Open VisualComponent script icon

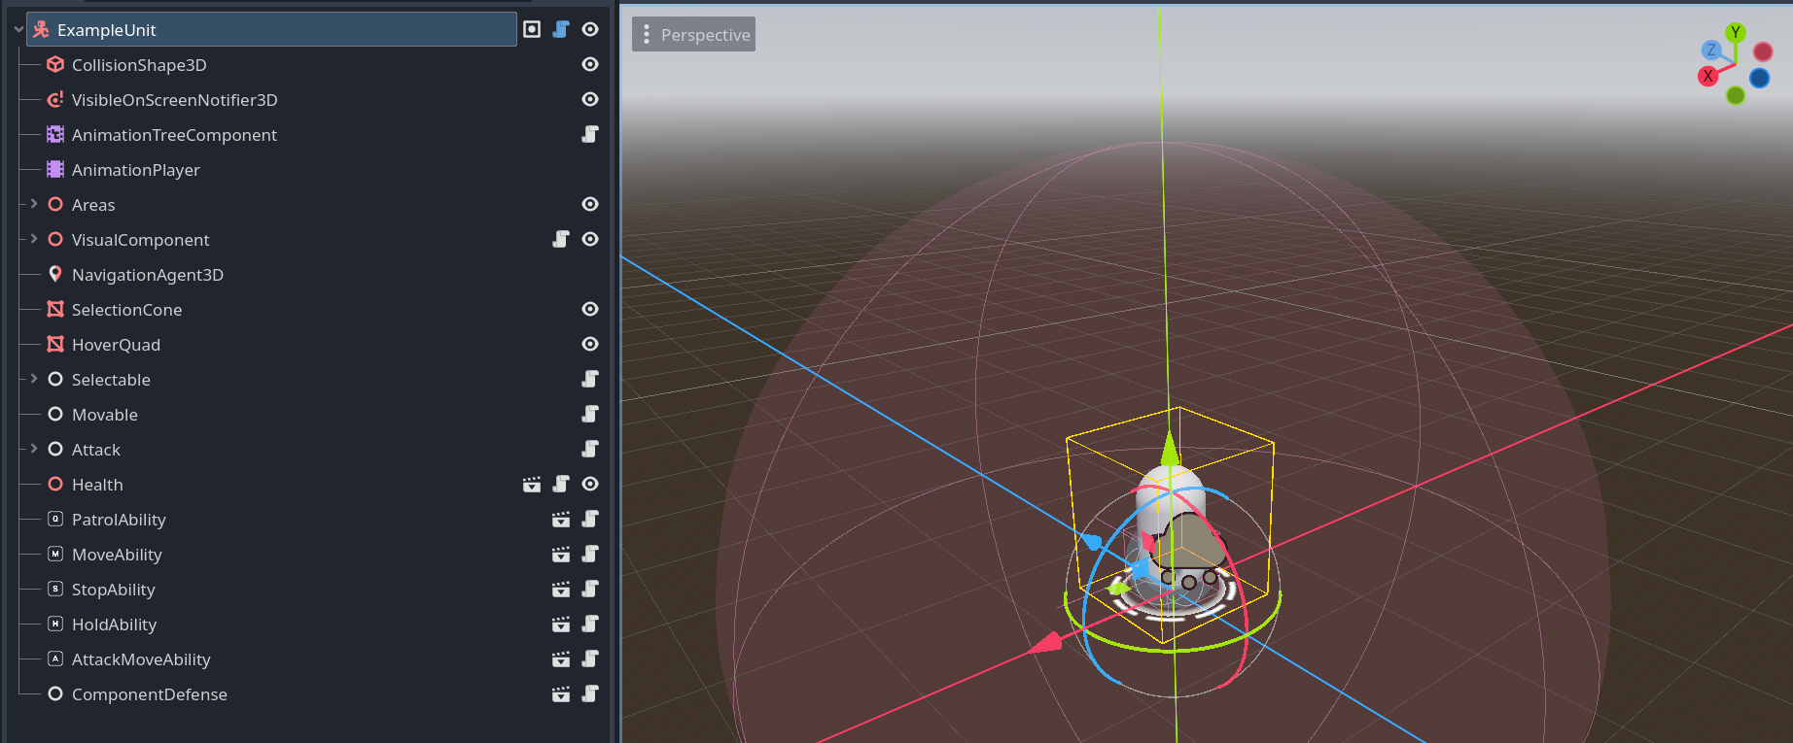(x=561, y=239)
